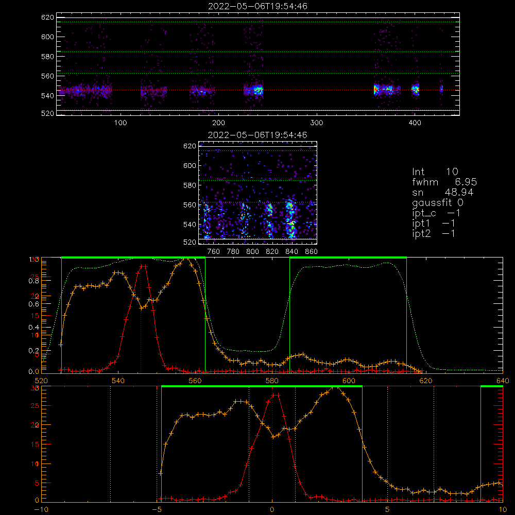
Task: Click y-axis label 540 on top spectrogram
Action: 47,96
